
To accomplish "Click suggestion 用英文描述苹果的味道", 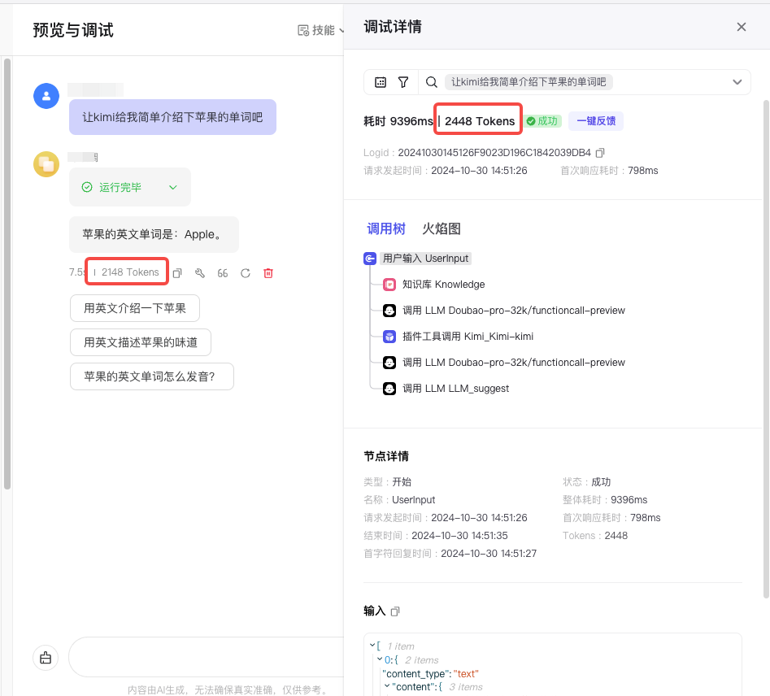I will [x=141, y=342].
